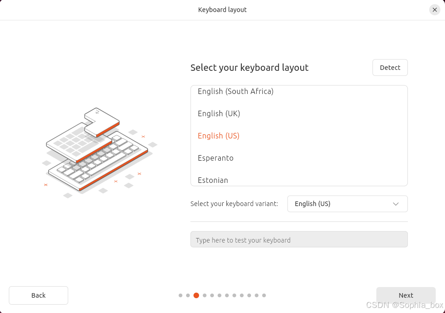Click the first page indicator dot

(181, 295)
